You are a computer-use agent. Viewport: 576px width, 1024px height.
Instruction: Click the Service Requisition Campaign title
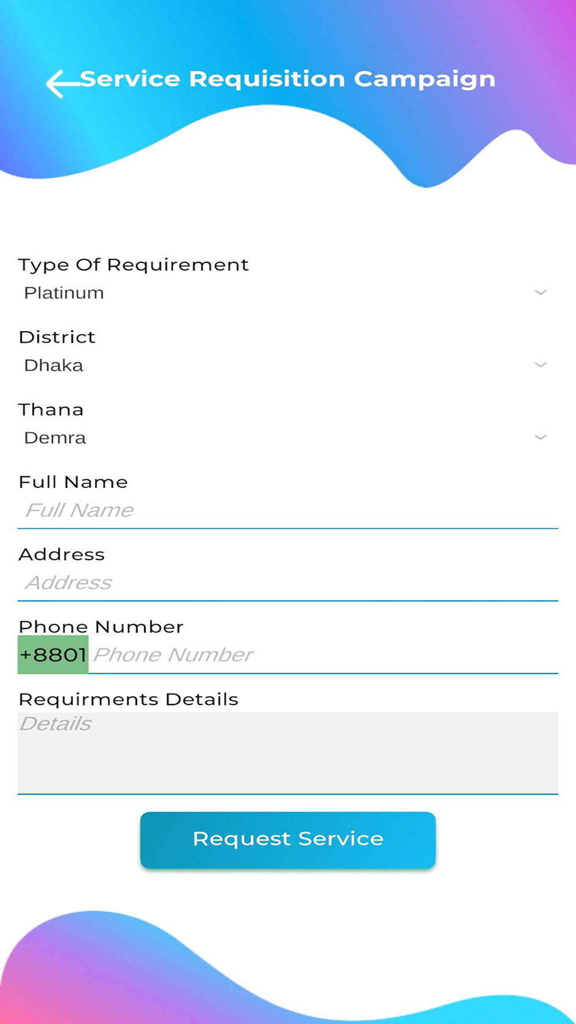tap(287, 79)
